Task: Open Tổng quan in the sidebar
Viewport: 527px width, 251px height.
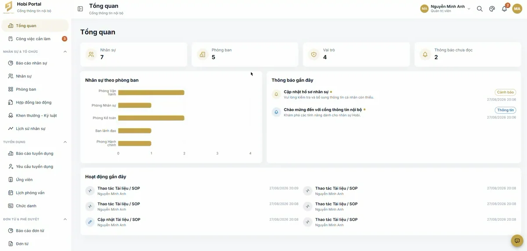Action: (x=35, y=25)
